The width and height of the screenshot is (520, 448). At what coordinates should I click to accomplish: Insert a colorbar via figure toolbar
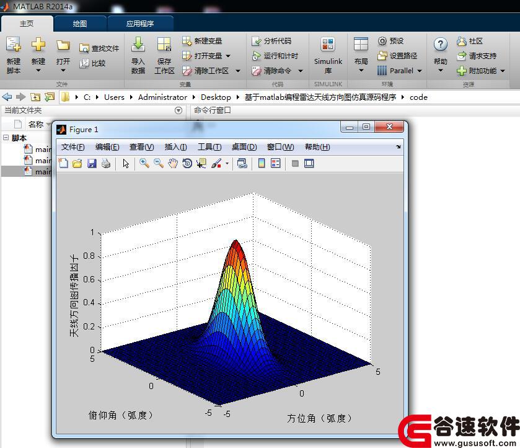tap(262, 163)
